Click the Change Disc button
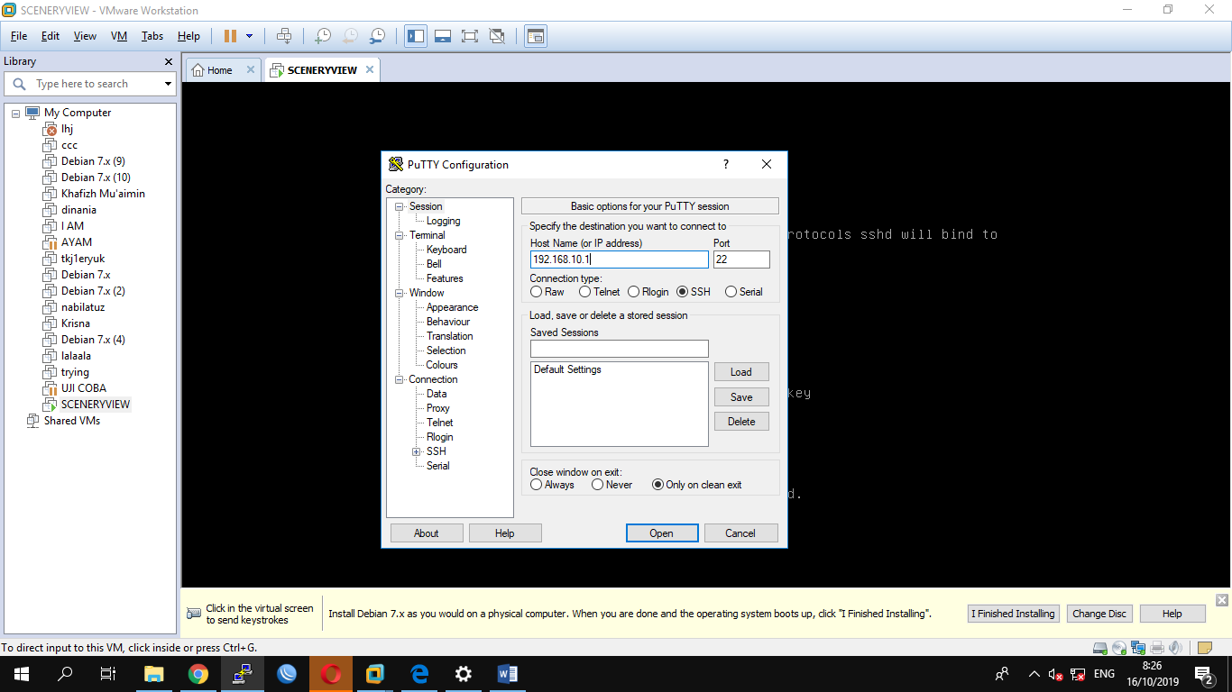1232x692 pixels. click(x=1099, y=614)
